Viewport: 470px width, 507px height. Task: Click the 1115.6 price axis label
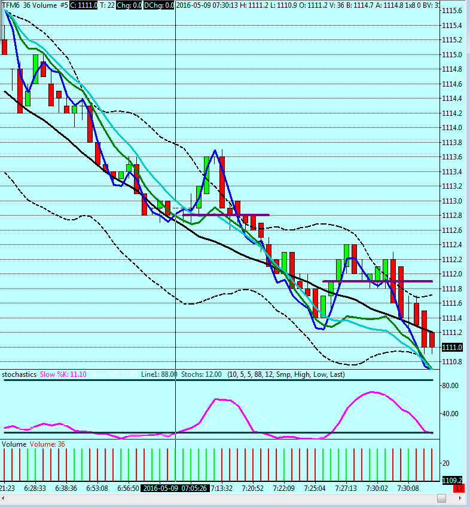452,11
